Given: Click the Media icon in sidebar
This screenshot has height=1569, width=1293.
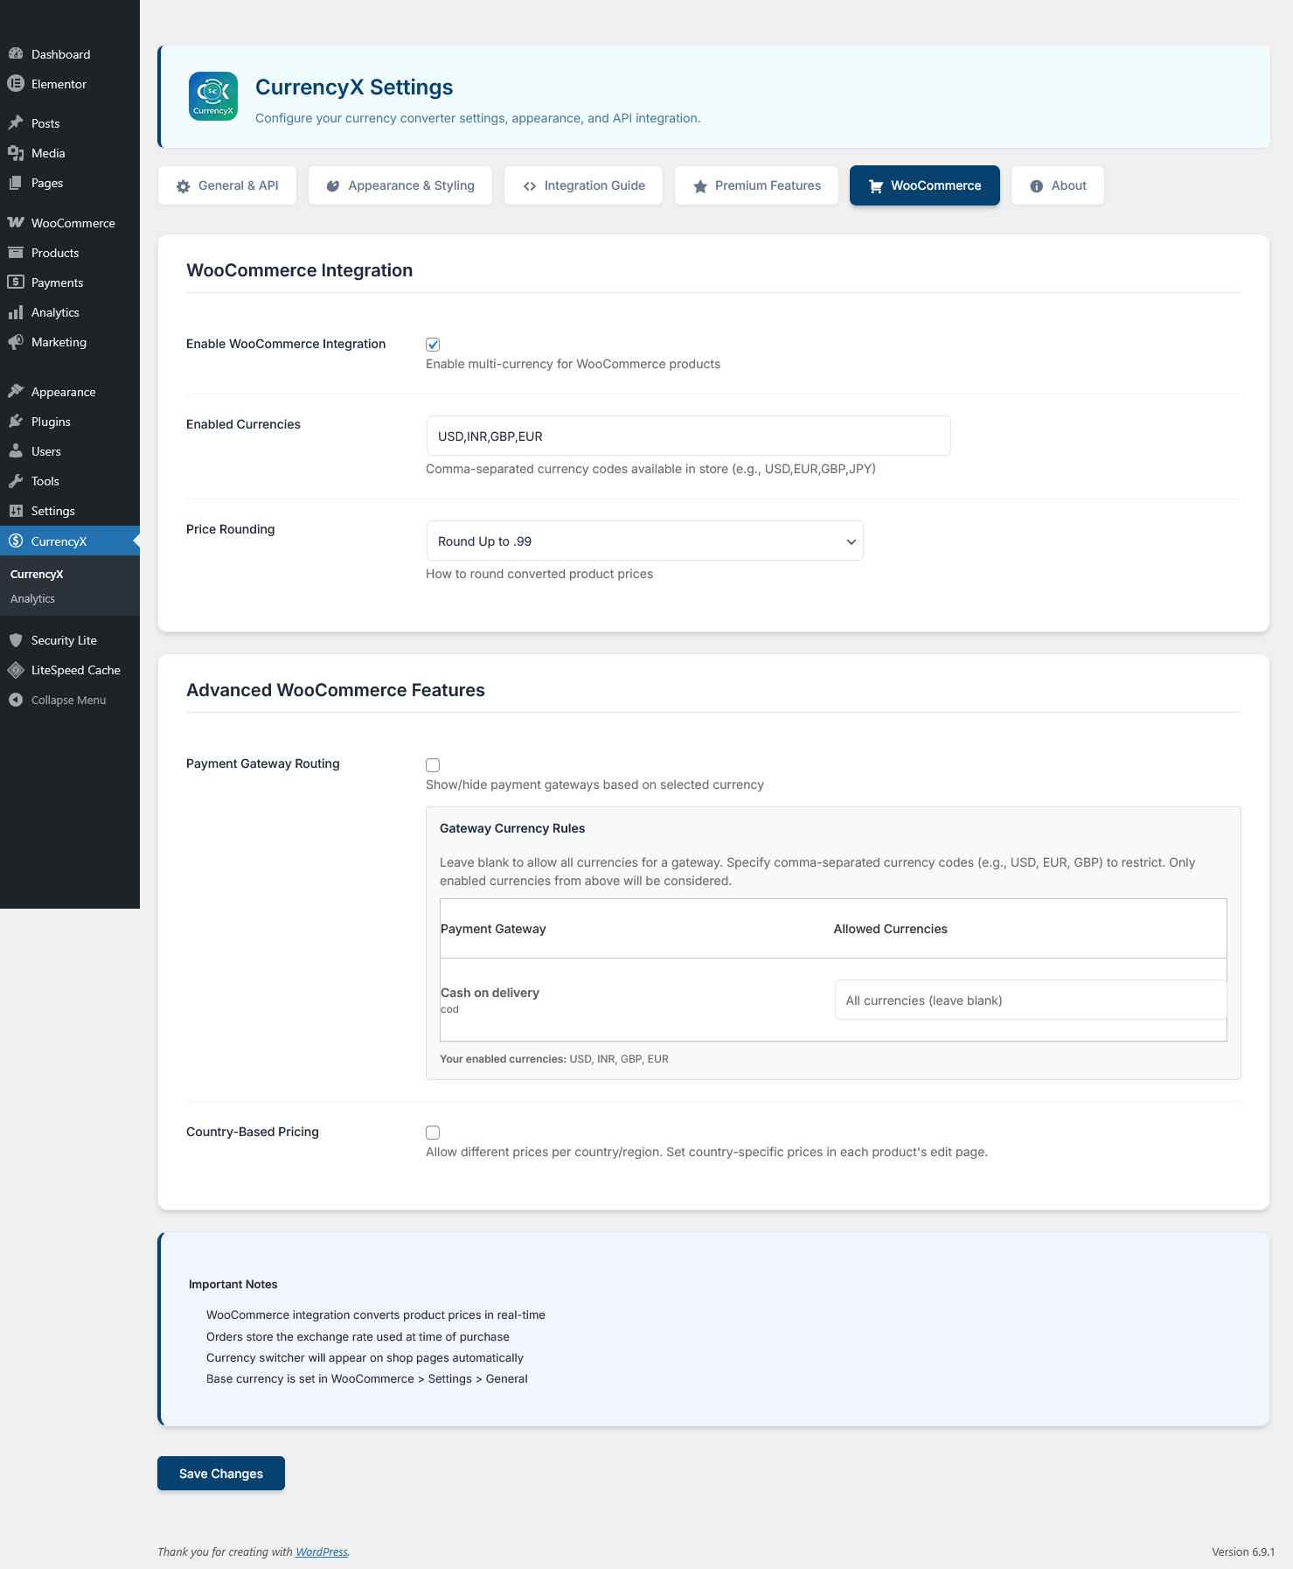Looking at the screenshot, I should pos(16,153).
